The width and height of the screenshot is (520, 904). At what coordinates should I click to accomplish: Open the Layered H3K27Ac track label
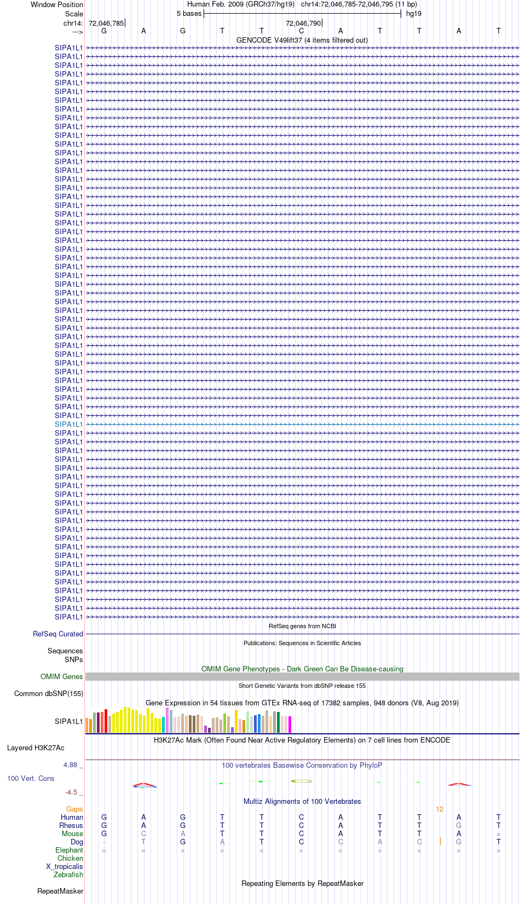[x=36, y=747]
